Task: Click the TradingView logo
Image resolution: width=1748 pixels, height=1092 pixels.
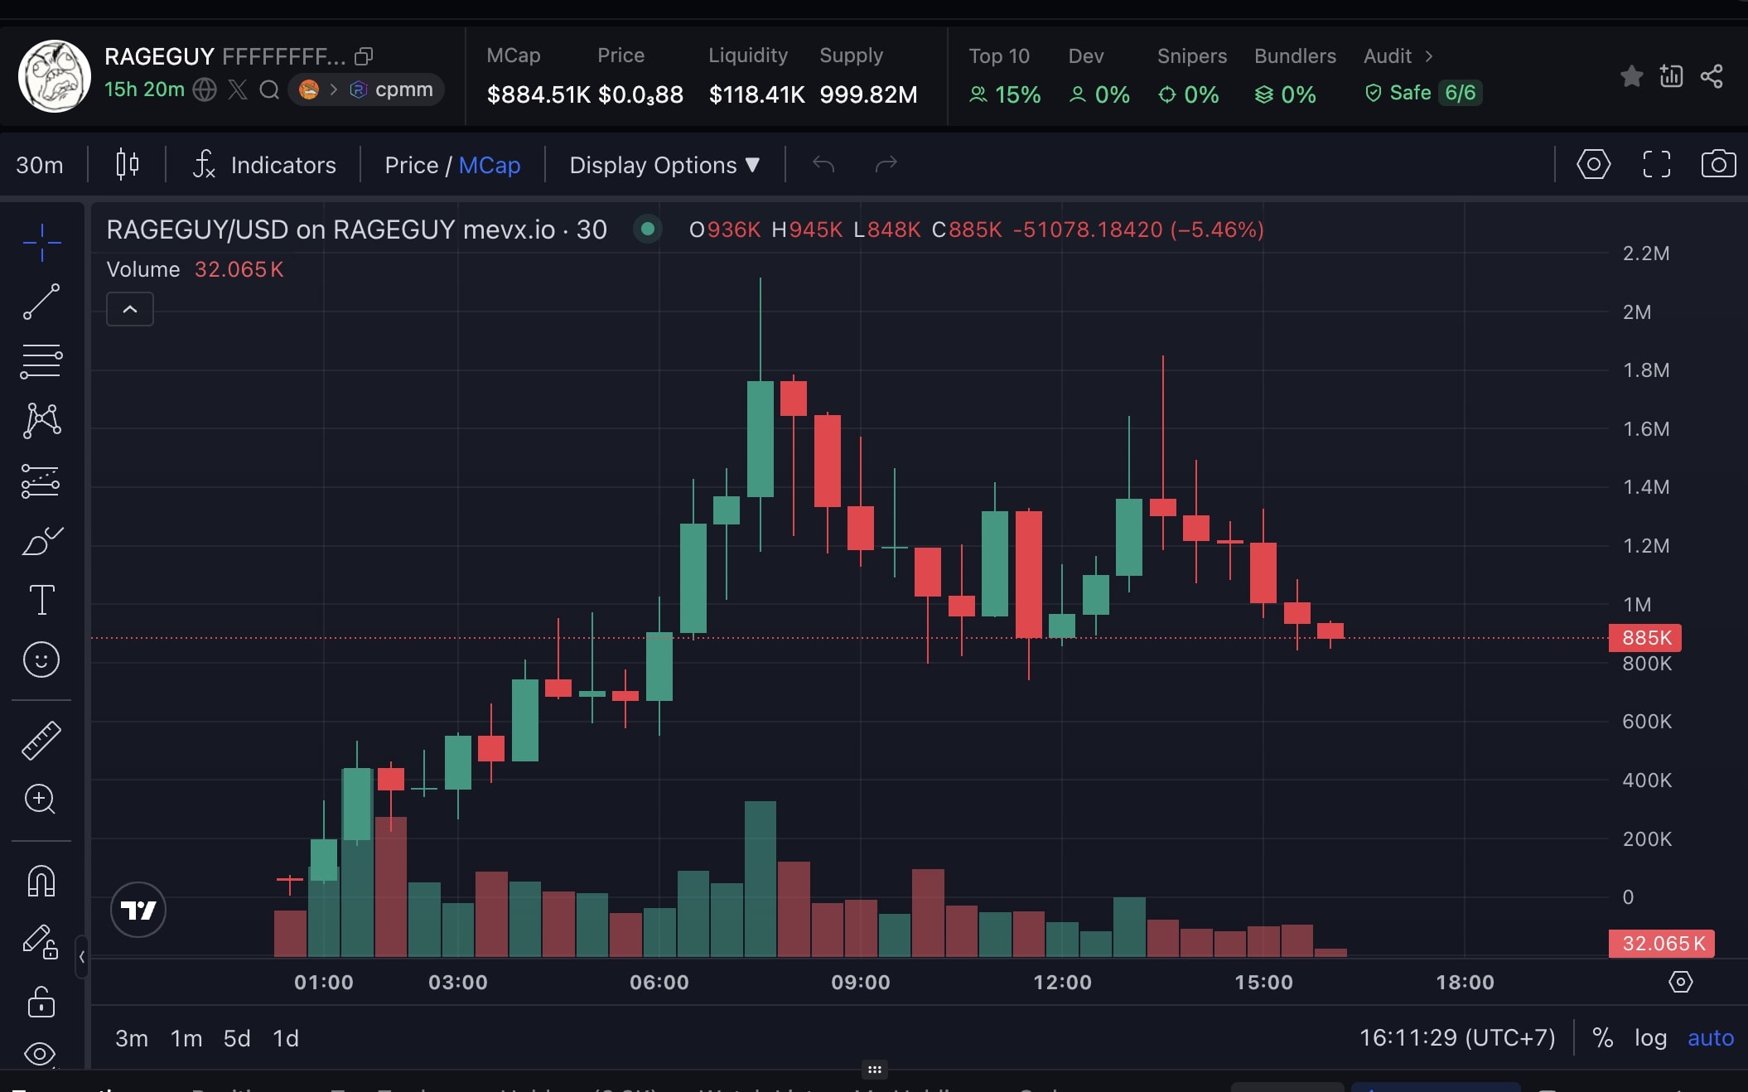Action: pos(138,910)
